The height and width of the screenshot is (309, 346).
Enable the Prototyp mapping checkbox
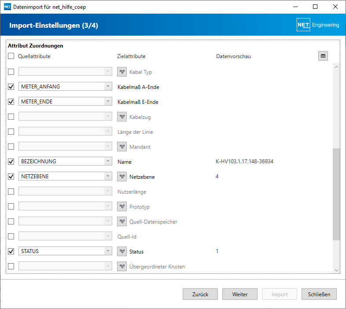pyautogui.click(x=11, y=206)
